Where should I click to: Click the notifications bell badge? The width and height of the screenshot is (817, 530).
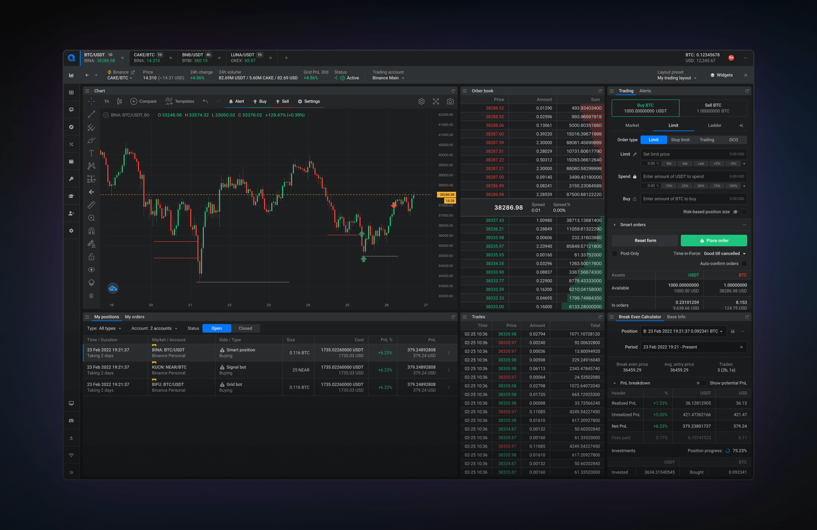coord(731,58)
